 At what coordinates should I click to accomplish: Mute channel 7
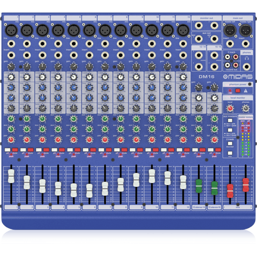click(x=109, y=150)
